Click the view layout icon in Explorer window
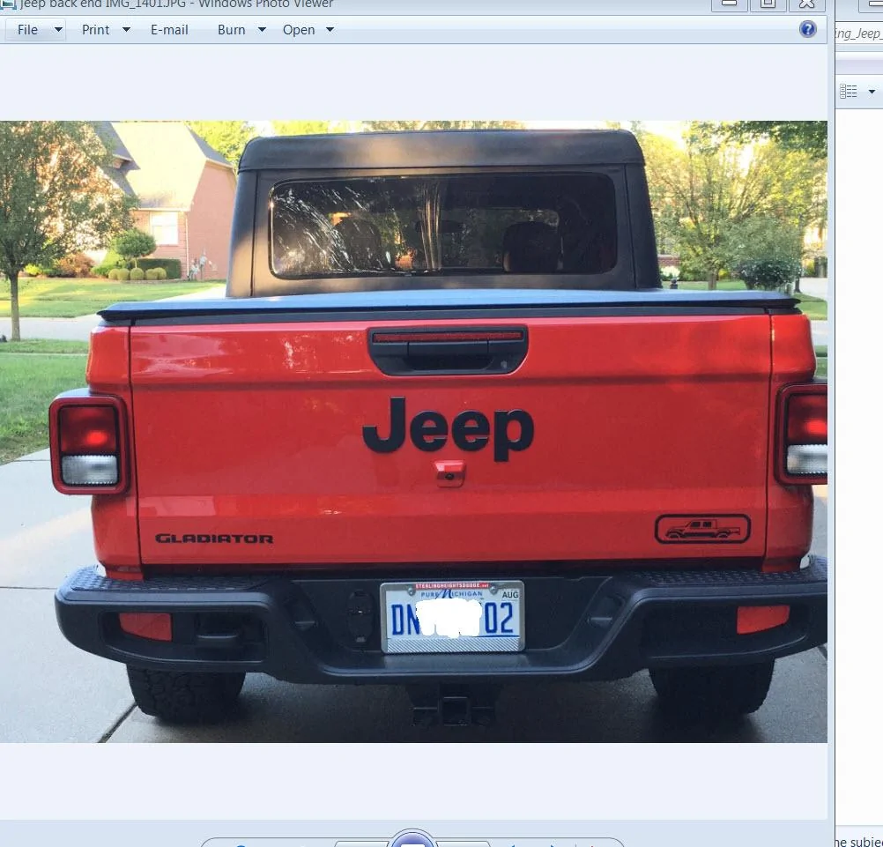Image resolution: width=883 pixels, height=847 pixels. 848,92
